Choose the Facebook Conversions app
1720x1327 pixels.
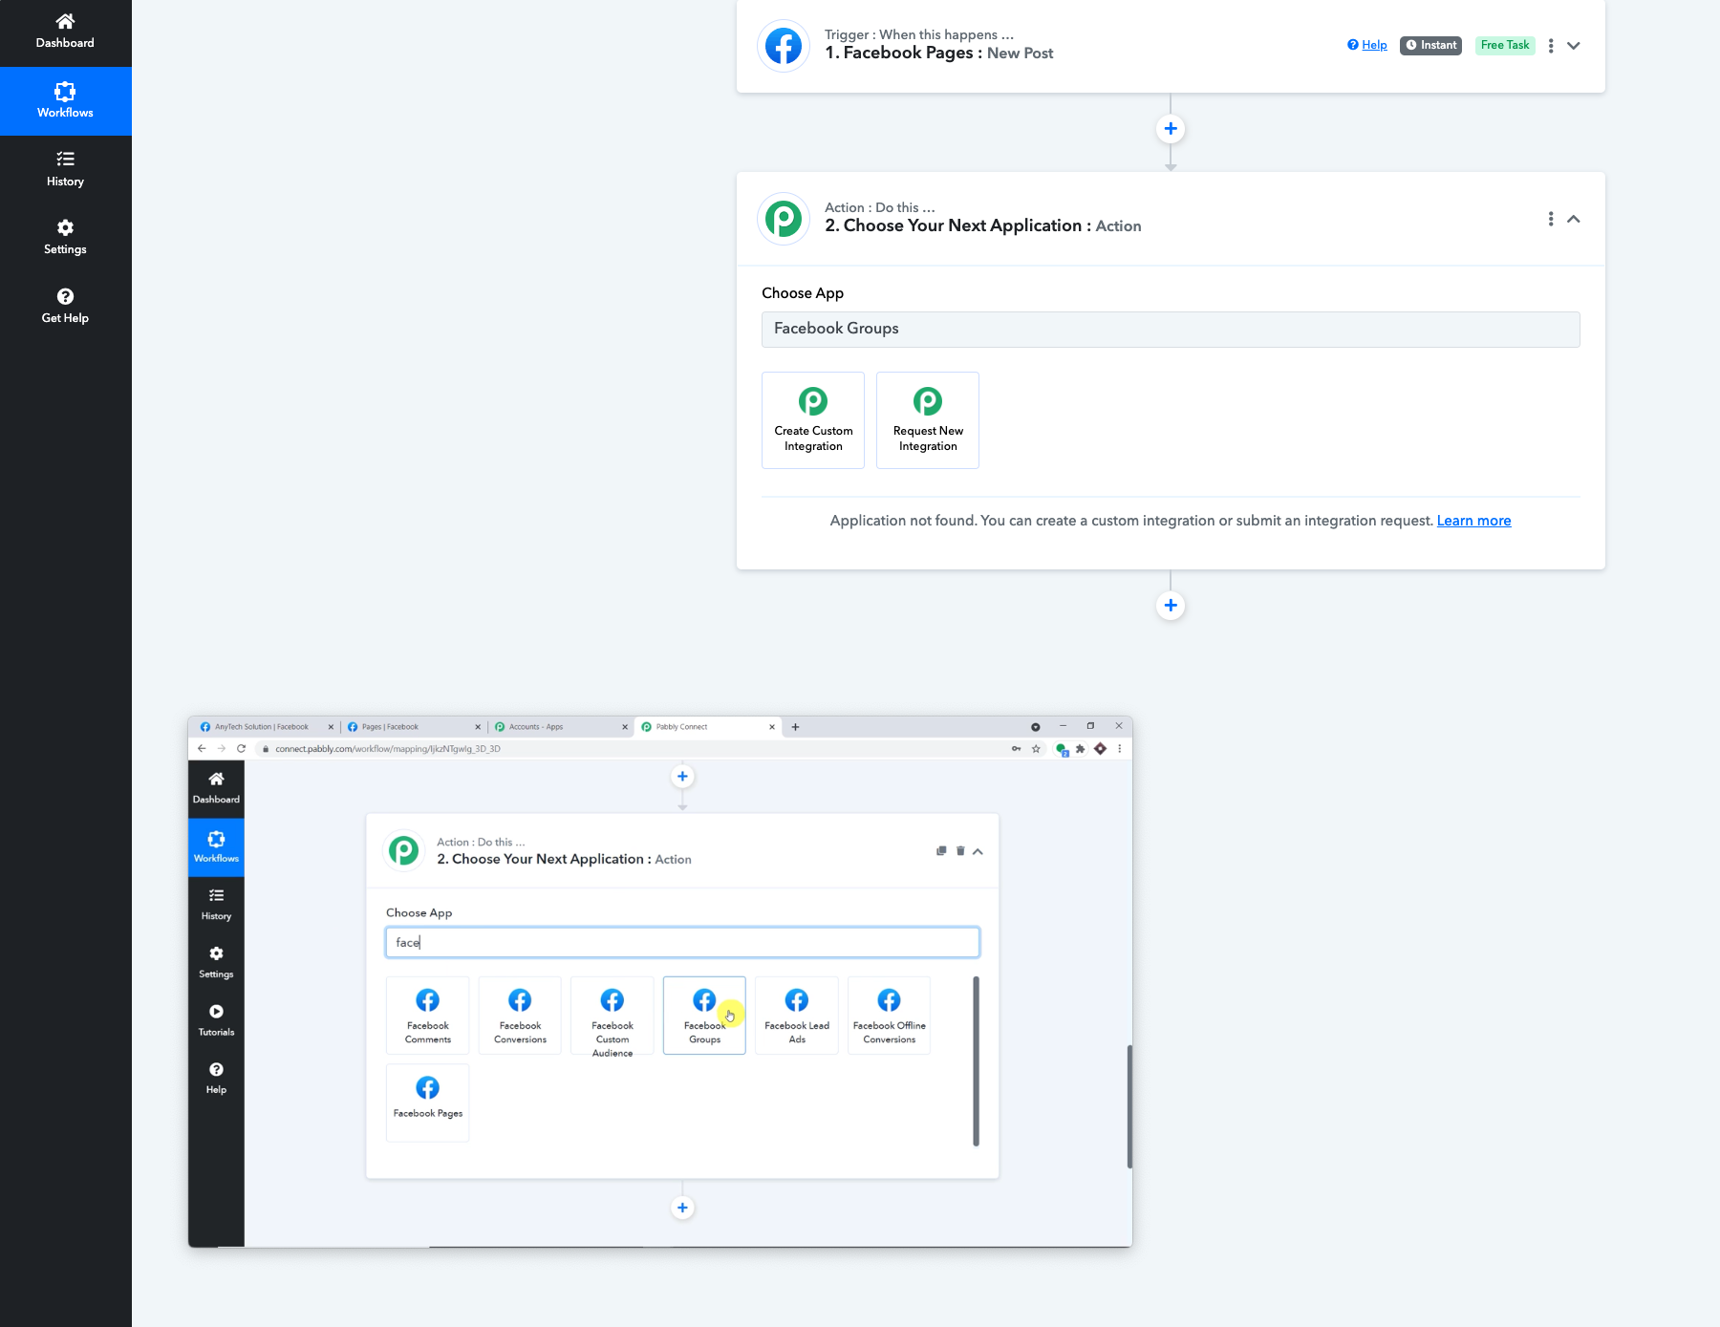520,1016
